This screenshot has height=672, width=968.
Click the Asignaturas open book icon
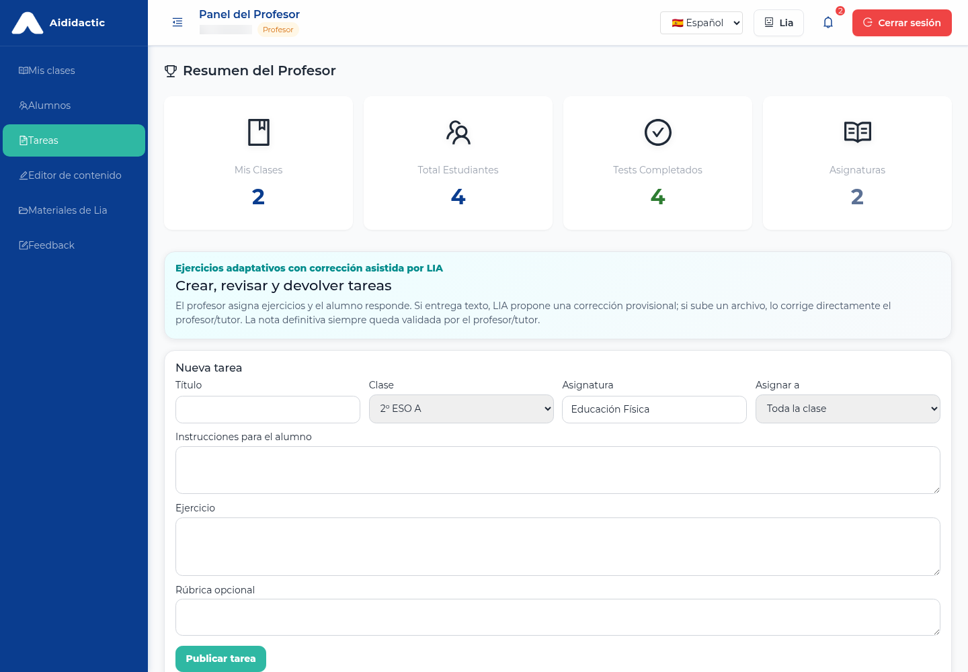coord(858,132)
